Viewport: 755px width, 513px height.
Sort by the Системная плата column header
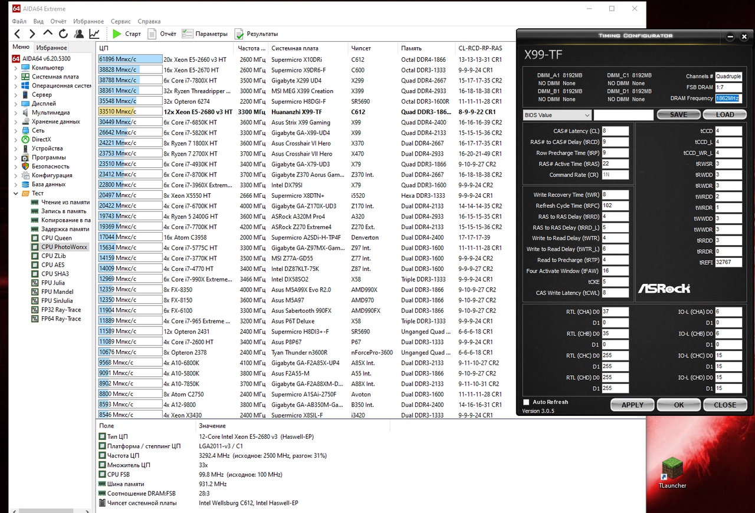click(x=308, y=48)
